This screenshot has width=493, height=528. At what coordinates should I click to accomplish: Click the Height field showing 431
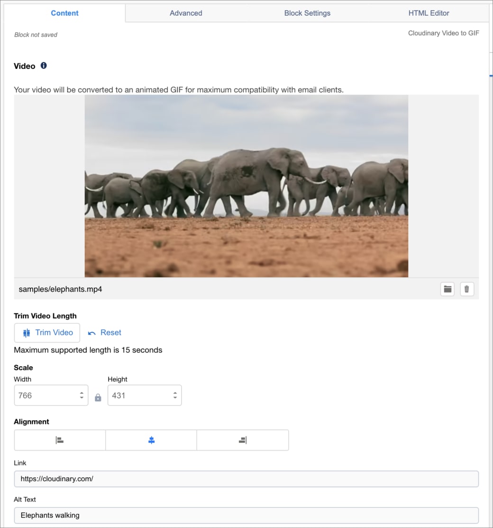(145, 396)
